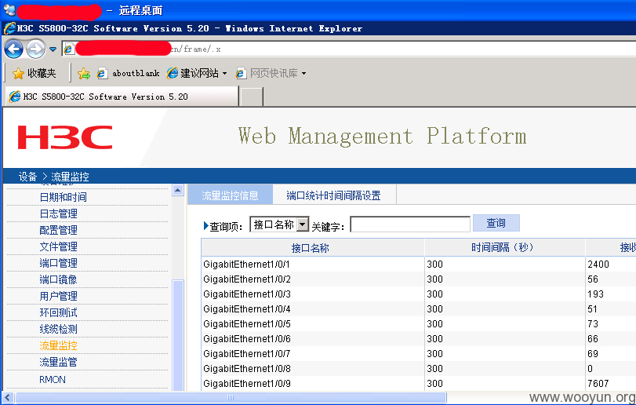Viewport: 636px width, 405px height.
Task: Open 文件管理 in the sidebar
Action: 58,246
